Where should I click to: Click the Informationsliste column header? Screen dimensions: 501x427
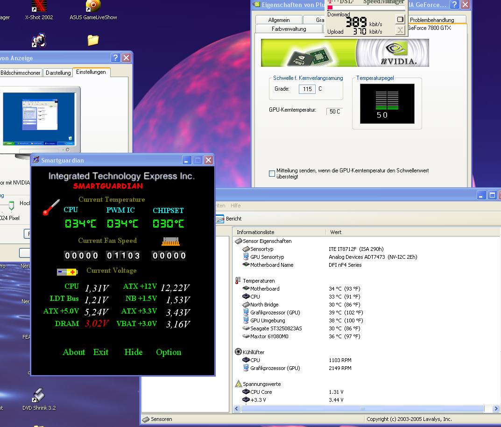(x=279, y=232)
